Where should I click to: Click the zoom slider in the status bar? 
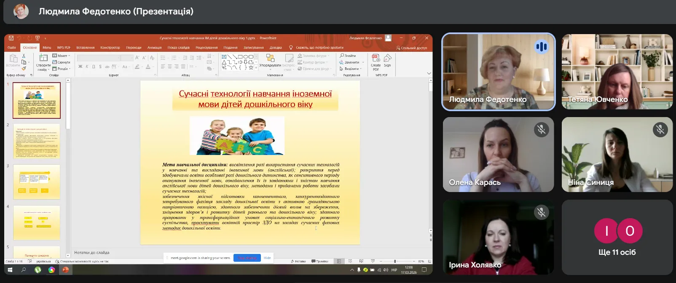click(395, 262)
